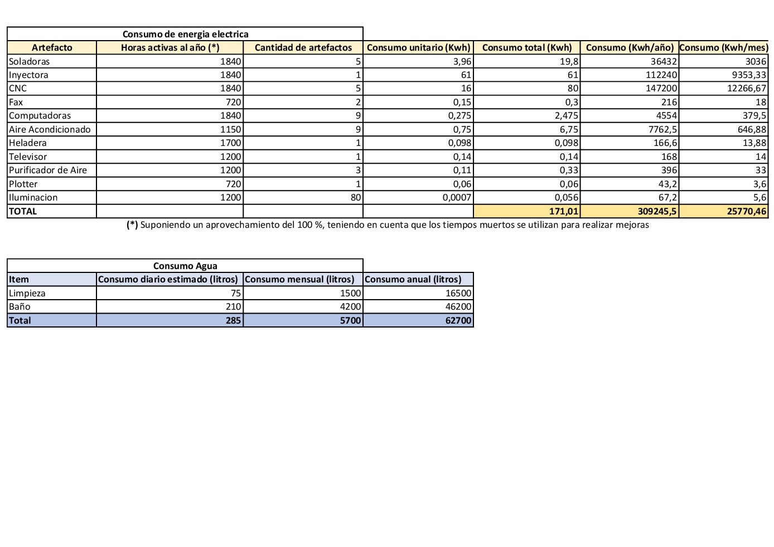
Task: Click the total consumption cell 171,01
Action: 527,211
